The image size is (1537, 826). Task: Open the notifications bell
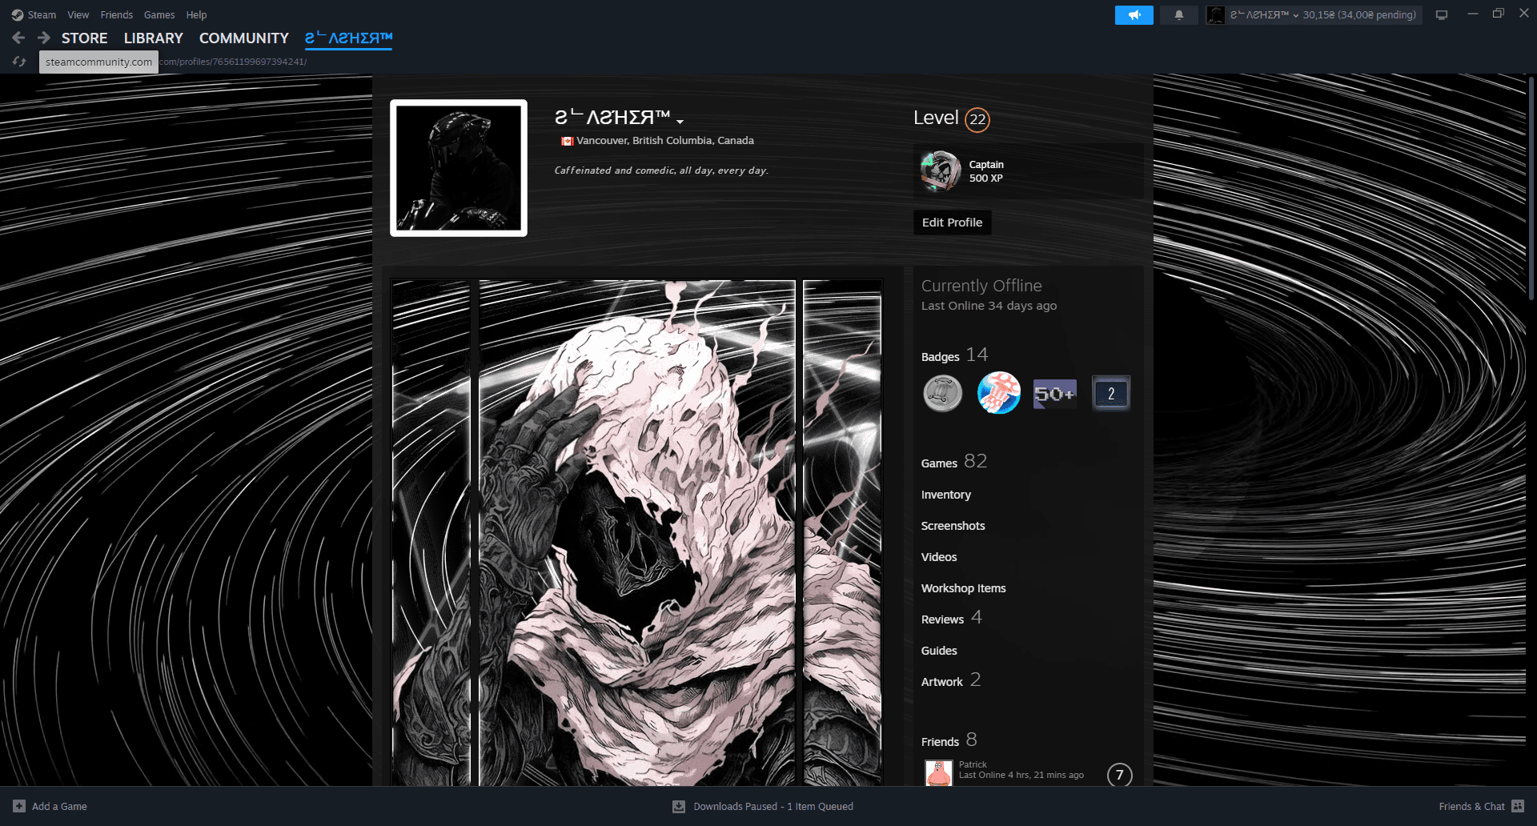pyautogui.click(x=1178, y=15)
